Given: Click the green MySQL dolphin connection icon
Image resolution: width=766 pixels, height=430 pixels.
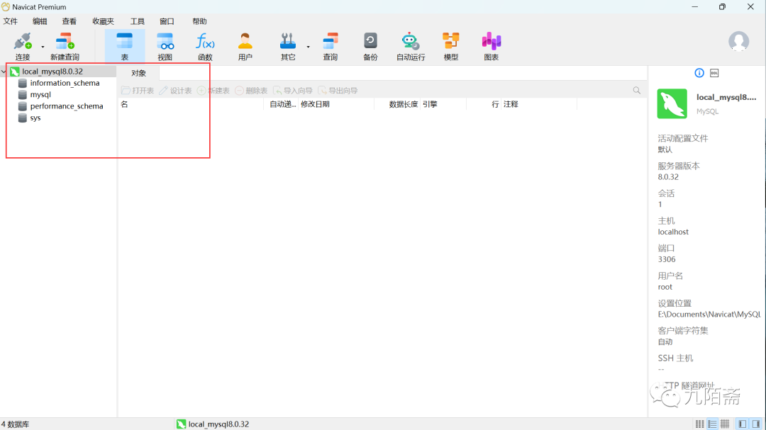Looking at the screenshot, I should tap(672, 103).
